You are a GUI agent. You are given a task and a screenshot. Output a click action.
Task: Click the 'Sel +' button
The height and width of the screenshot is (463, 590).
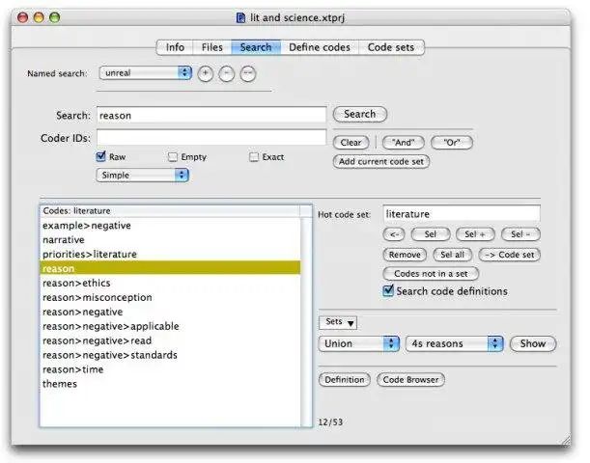pyautogui.click(x=475, y=234)
